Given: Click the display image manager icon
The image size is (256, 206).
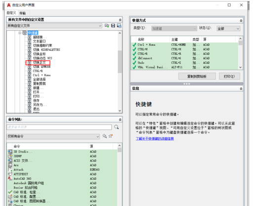Looking at the screenshot, I should coord(119,26).
